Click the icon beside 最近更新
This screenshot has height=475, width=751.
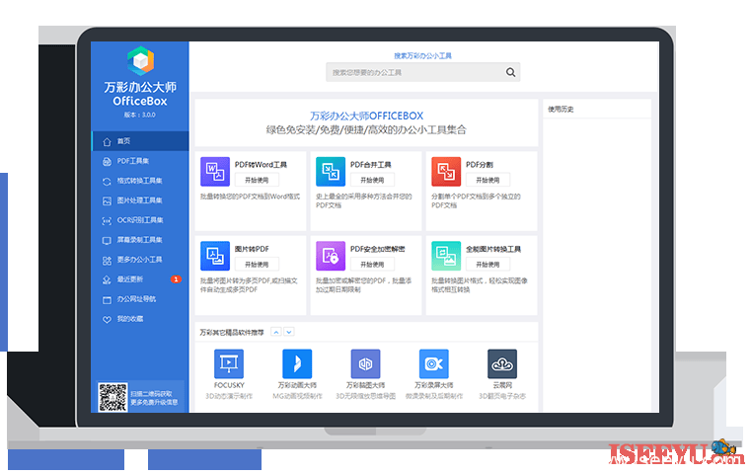coord(107,279)
